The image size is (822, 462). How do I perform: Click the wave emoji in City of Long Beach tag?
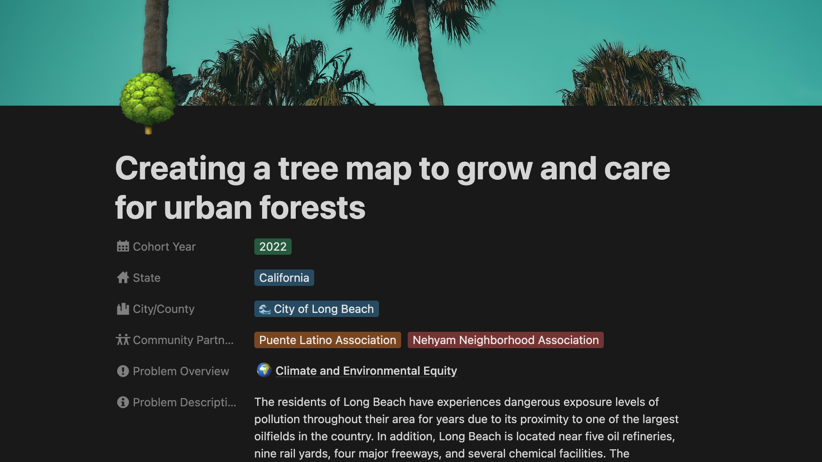pyautogui.click(x=265, y=309)
